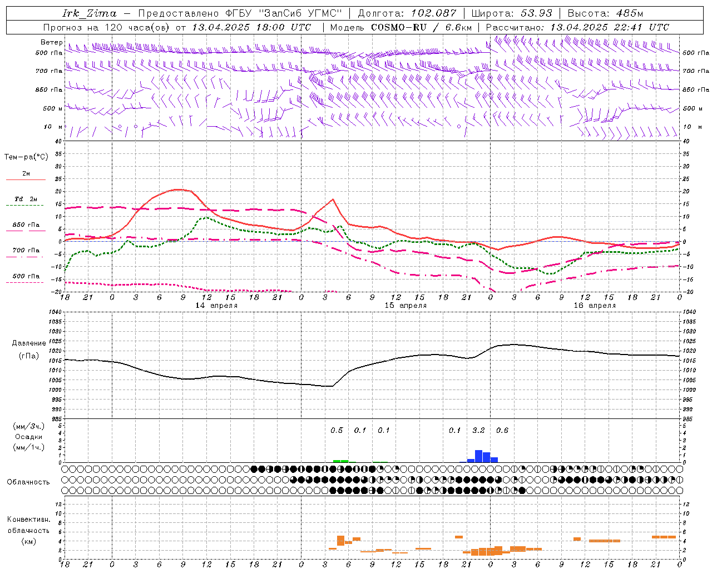Click the Ветер wind panel label
Screen dimensions: 712x569
click(x=52, y=42)
